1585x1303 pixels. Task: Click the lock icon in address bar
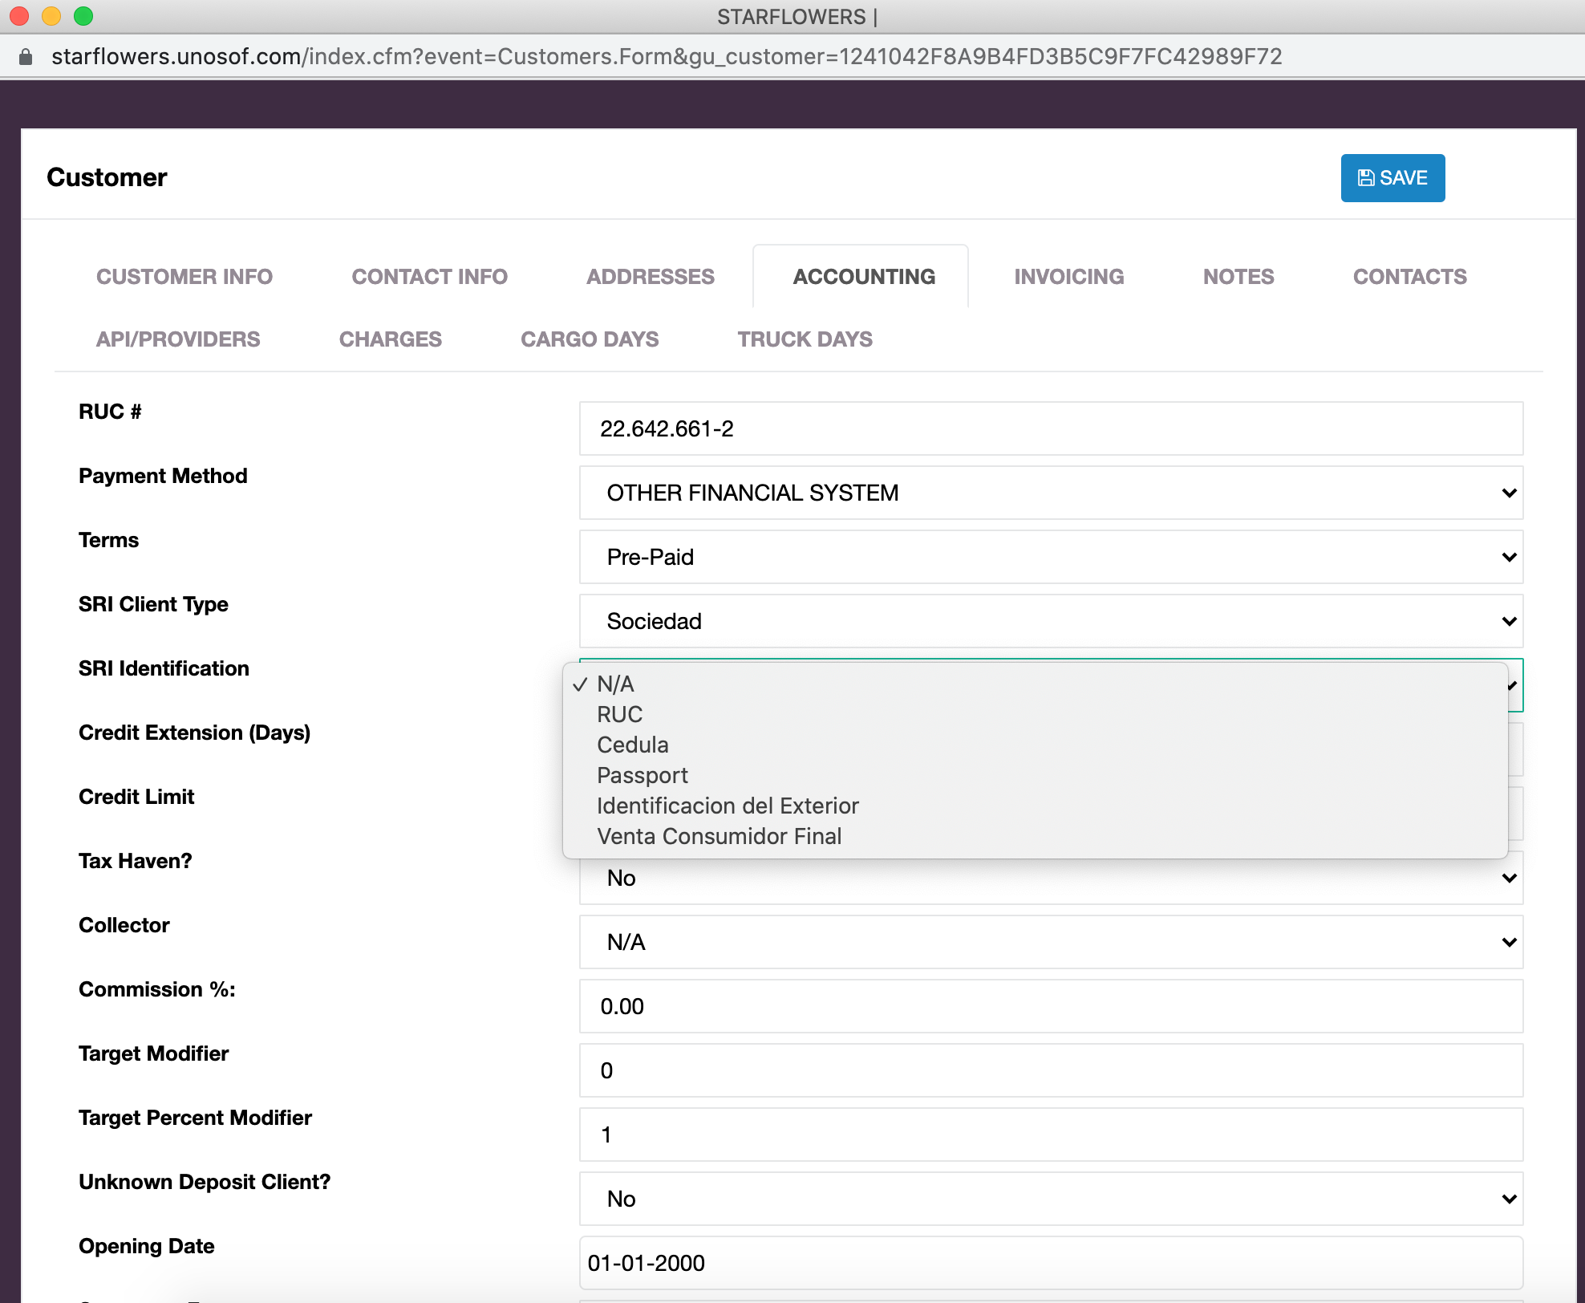point(26,57)
